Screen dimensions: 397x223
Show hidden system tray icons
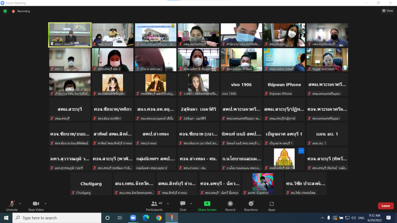322,218
